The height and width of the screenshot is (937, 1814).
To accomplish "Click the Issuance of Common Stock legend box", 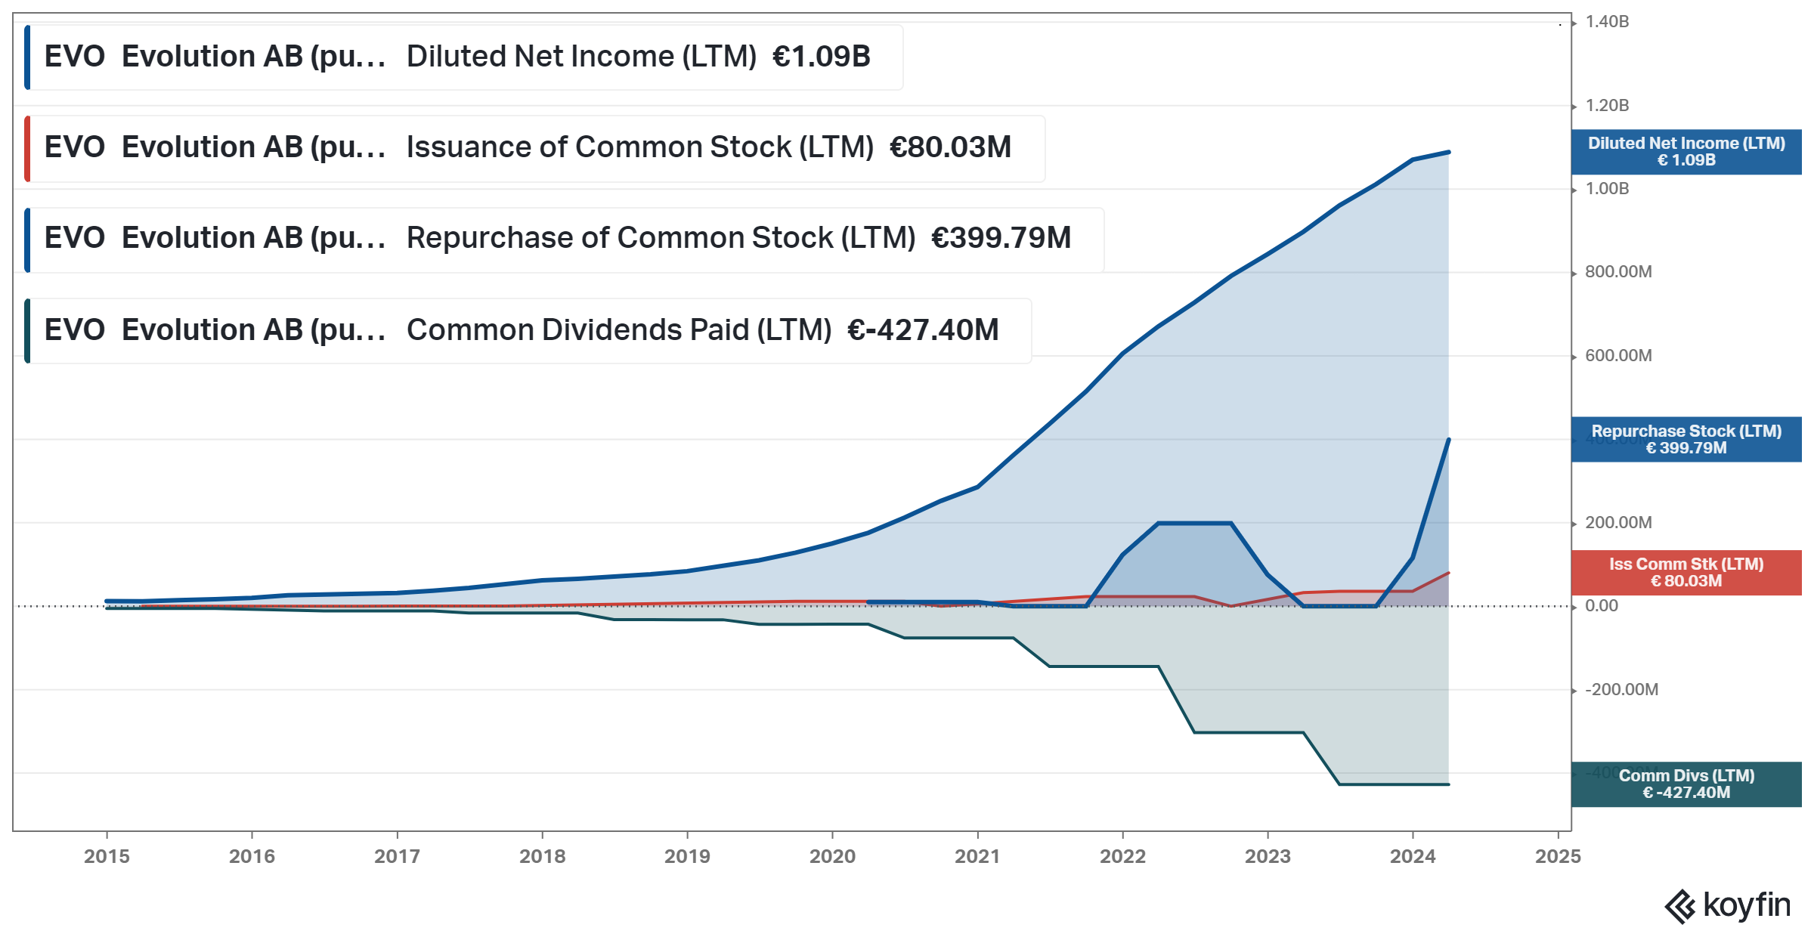I will click(x=535, y=148).
